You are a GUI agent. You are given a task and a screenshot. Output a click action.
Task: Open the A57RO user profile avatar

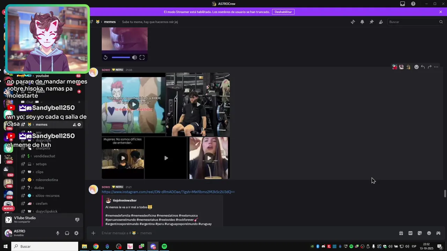pyautogui.click(x=8, y=233)
